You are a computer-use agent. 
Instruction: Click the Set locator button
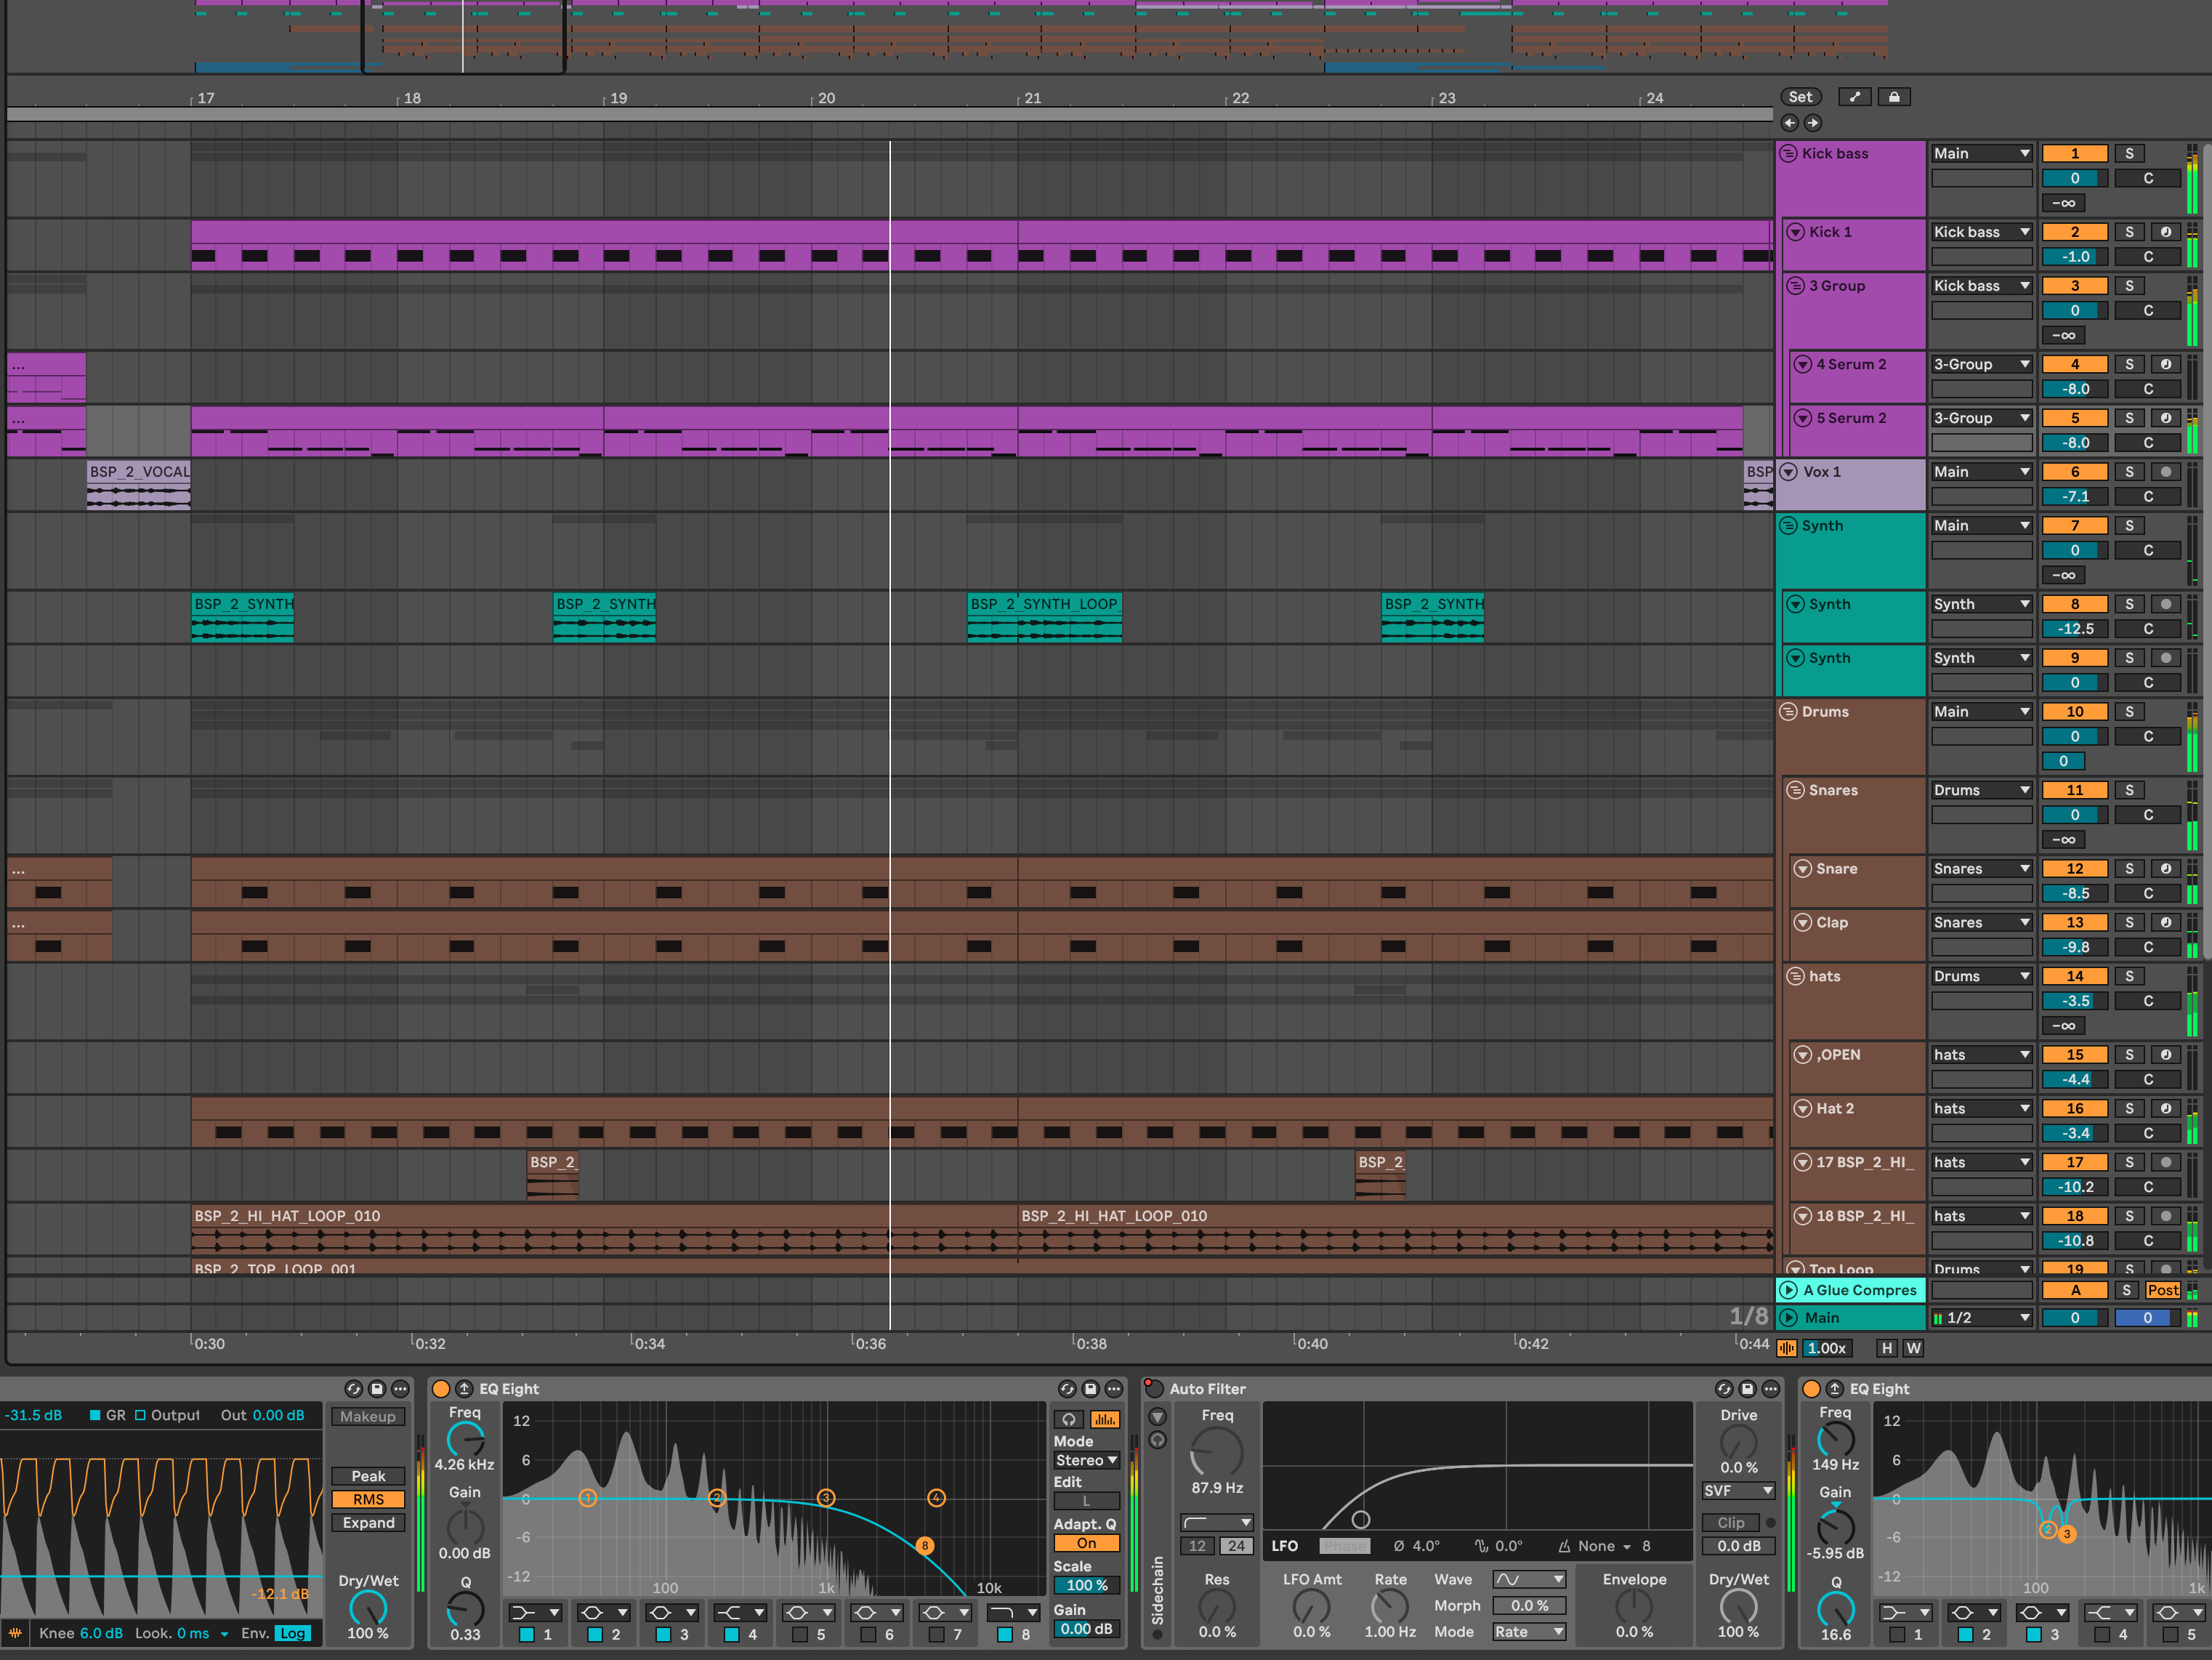pos(1801,97)
